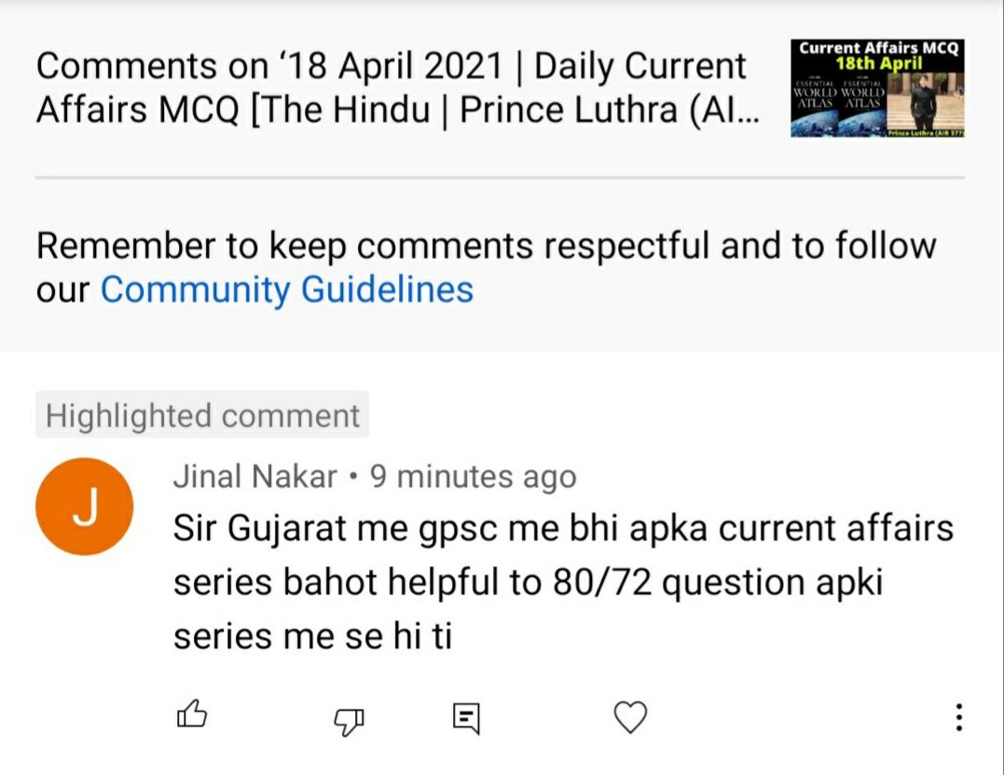Heart the highlighted comment
This screenshot has width=1004, height=775.
[630, 716]
